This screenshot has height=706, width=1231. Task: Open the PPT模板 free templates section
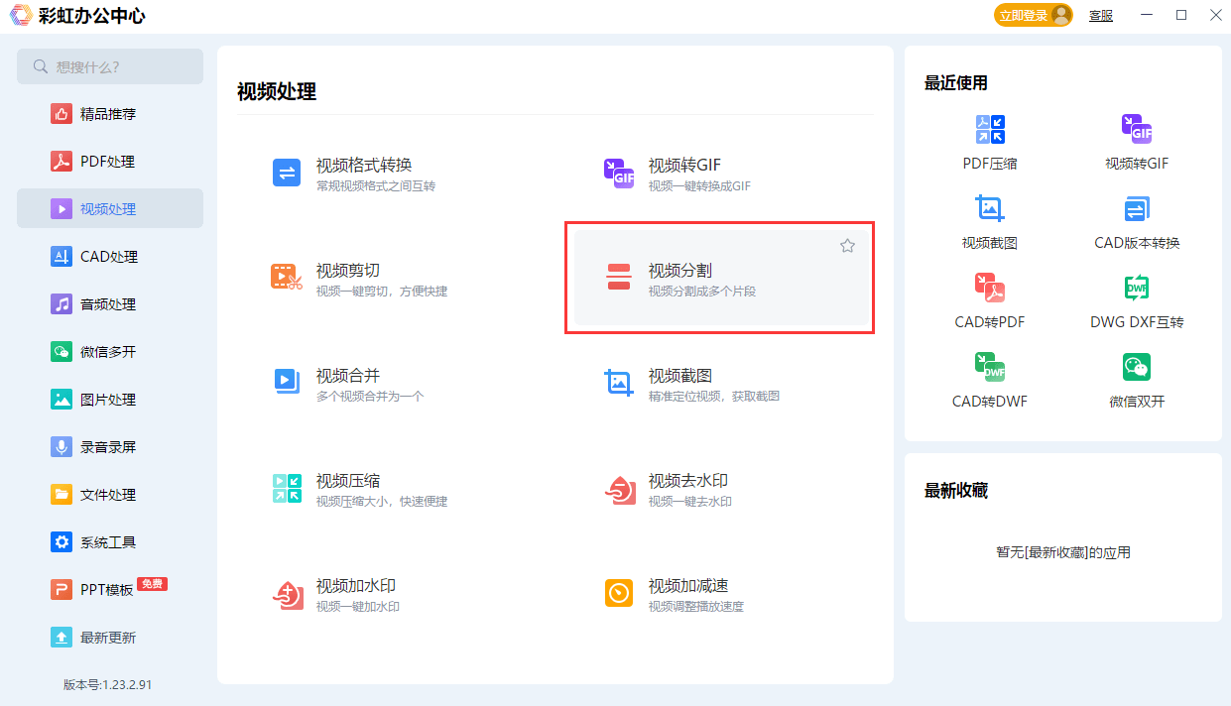pos(109,589)
